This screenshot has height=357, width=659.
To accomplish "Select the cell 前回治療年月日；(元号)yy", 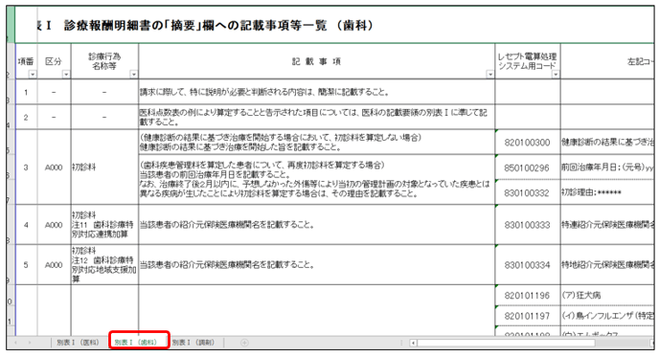I will [x=607, y=167].
